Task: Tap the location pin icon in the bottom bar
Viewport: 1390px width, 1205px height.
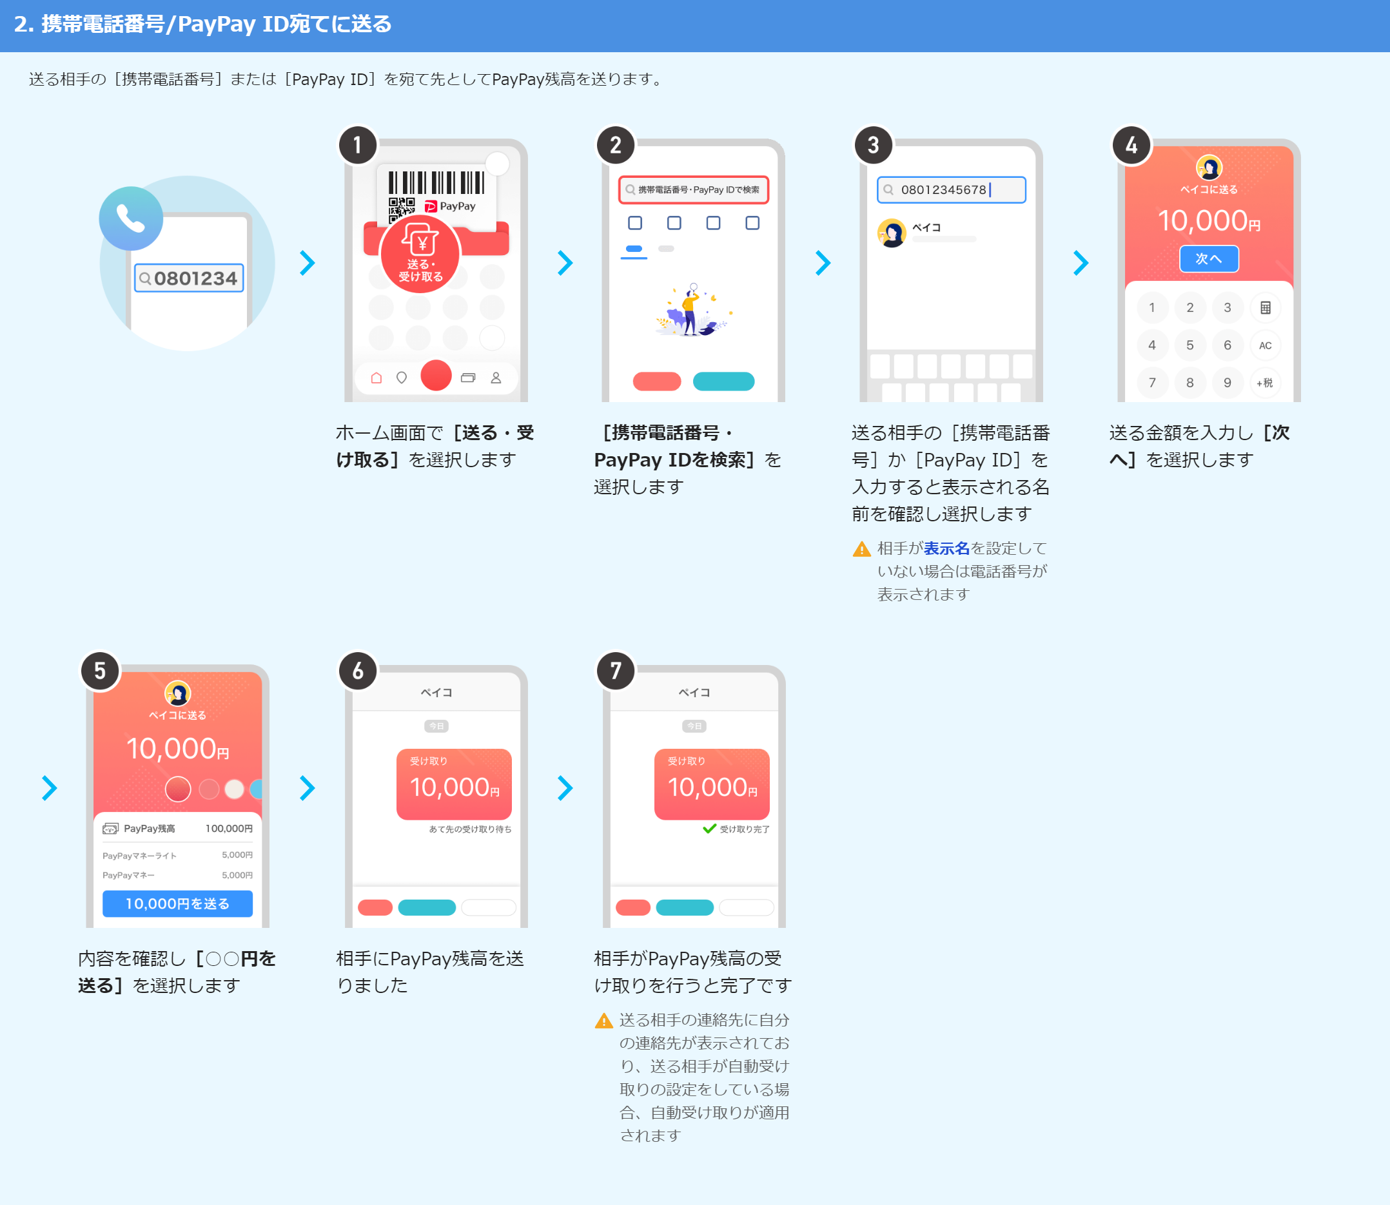Action: pos(402,377)
